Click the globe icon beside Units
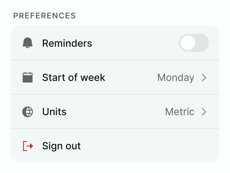 [x=28, y=111]
